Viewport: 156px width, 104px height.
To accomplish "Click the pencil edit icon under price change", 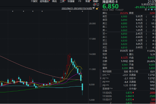I will point(149,10).
